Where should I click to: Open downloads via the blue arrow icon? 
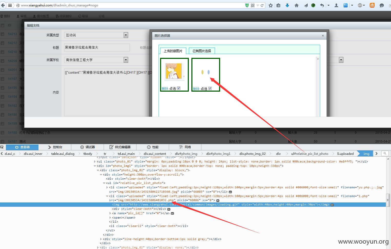click(287, 5)
